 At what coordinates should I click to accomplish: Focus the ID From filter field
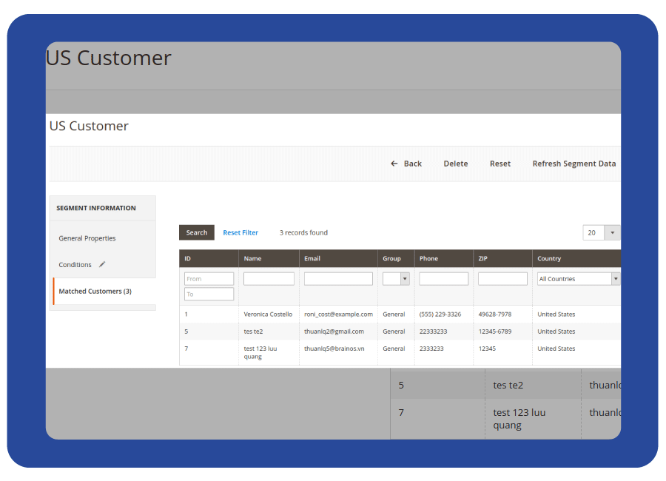(209, 279)
